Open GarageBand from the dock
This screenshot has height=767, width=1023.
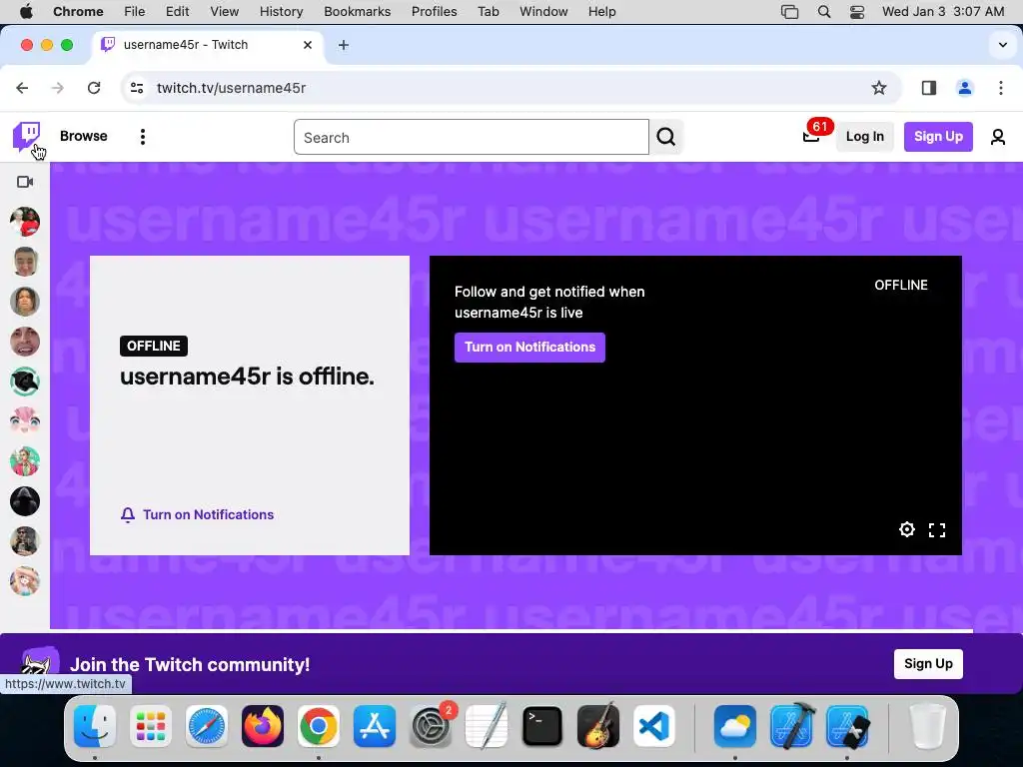[x=597, y=726]
